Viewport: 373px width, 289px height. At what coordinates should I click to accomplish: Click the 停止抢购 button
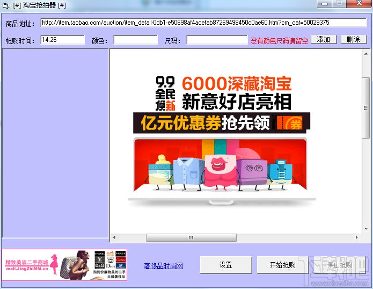[x=340, y=265]
